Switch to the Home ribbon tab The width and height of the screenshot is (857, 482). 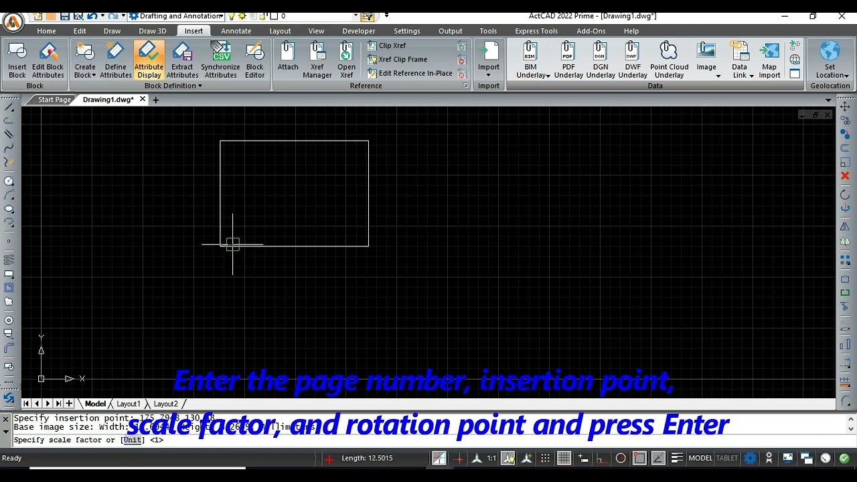click(46, 31)
